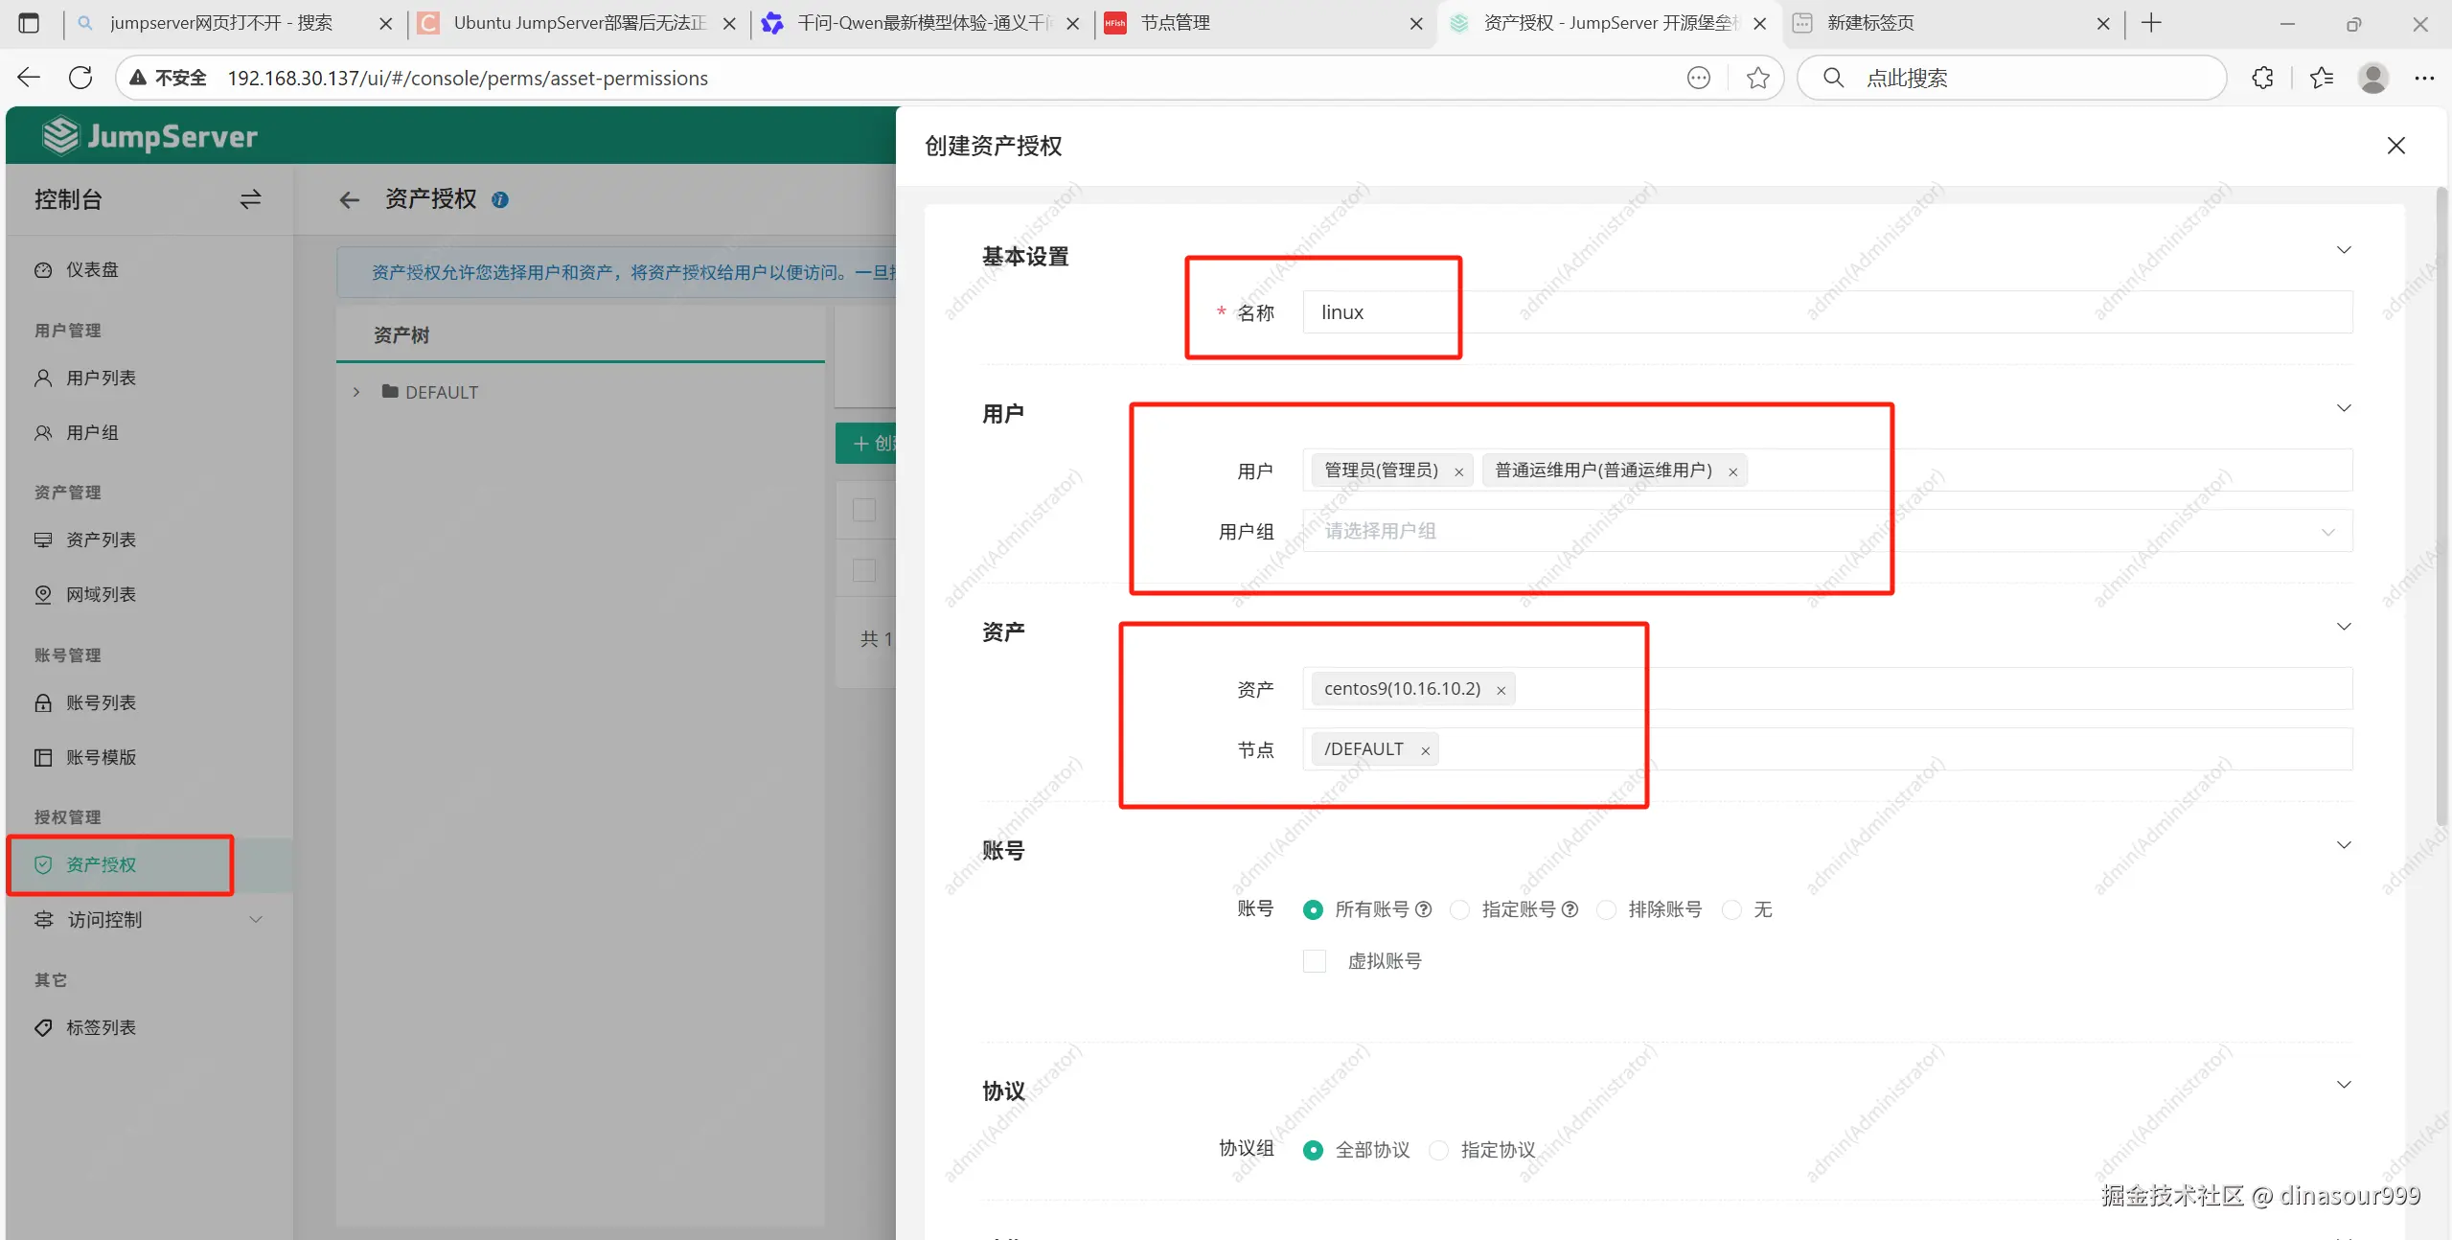This screenshot has height=1240, width=2452.
Task: Click the blue info icon beside 资产授权
Action: point(500,199)
